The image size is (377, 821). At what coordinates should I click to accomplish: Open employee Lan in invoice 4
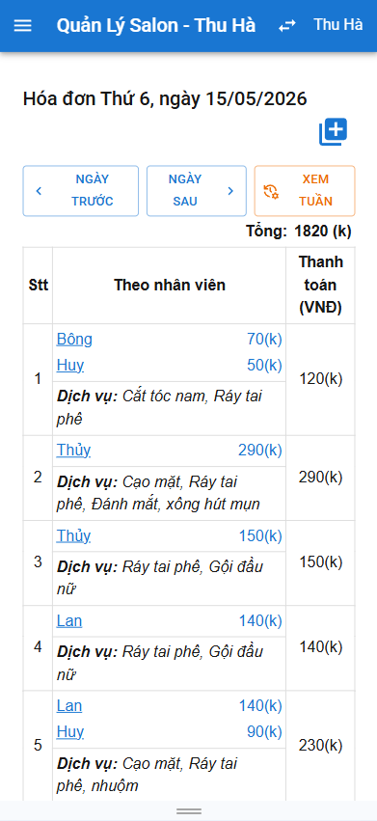click(69, 621)
